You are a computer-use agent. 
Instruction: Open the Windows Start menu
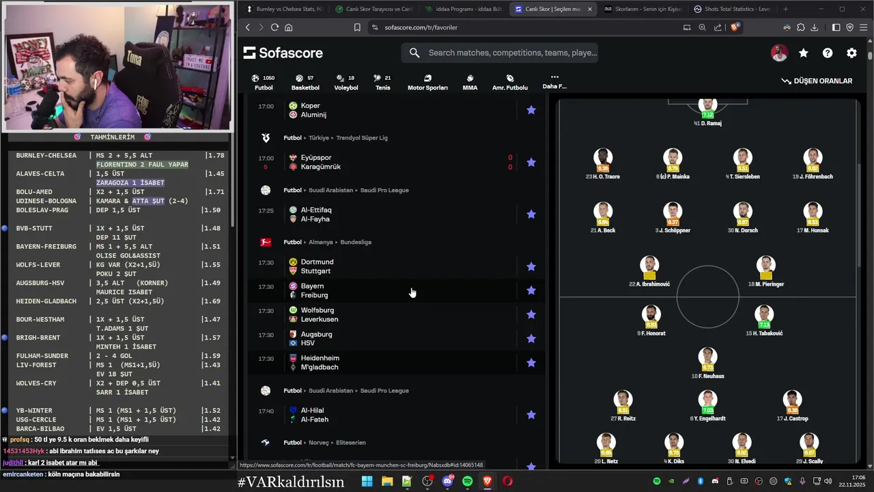click(367, 481)
